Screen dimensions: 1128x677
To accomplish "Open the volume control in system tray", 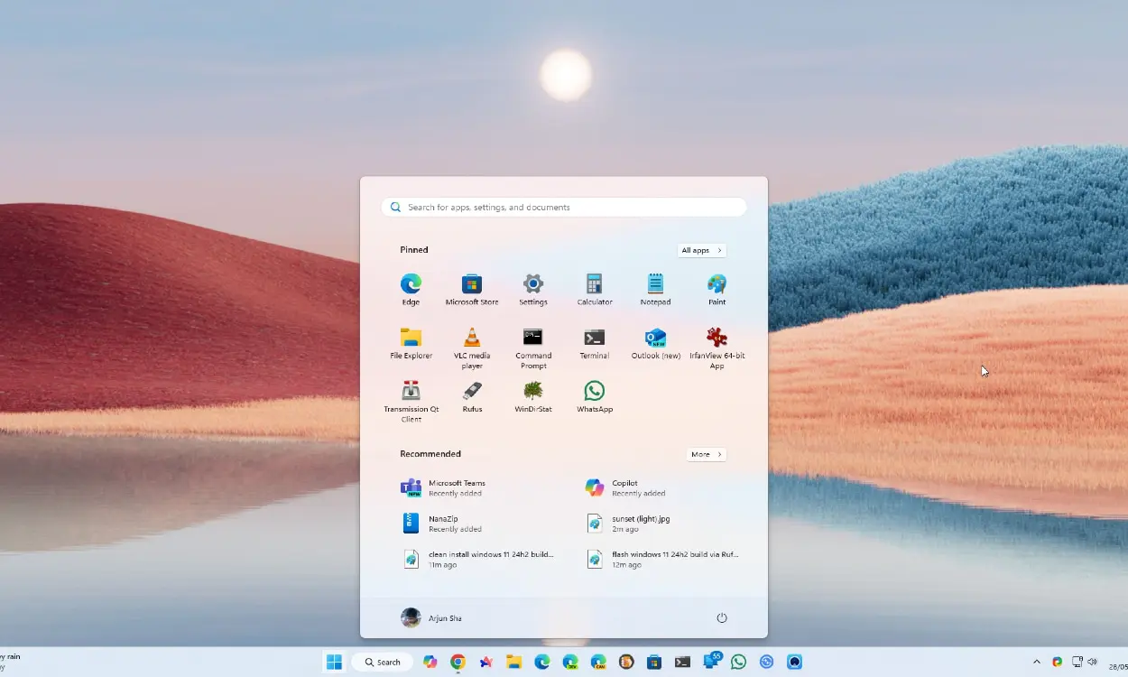I will point(1092,662).
